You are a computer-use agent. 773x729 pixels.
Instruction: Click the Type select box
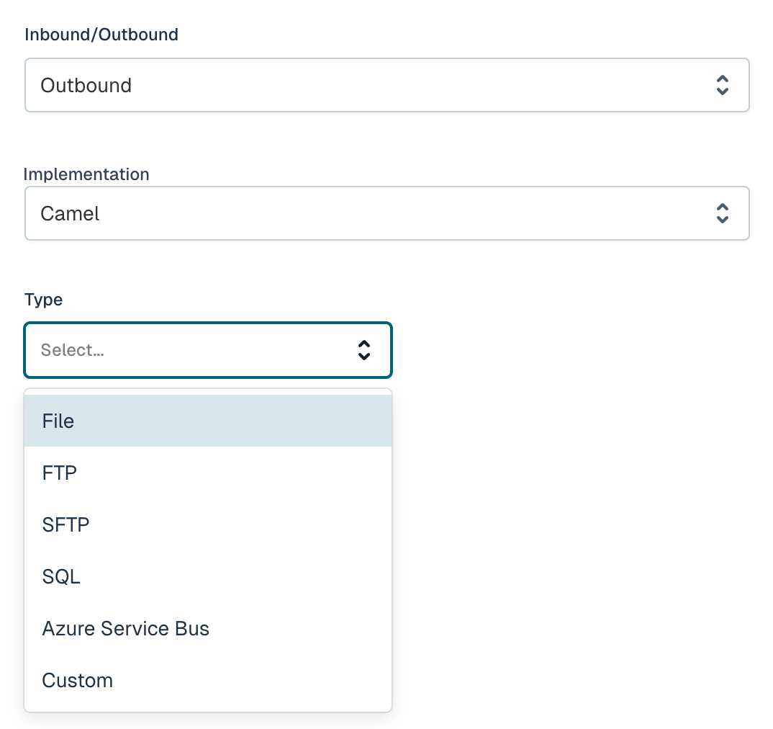[208, 350]
